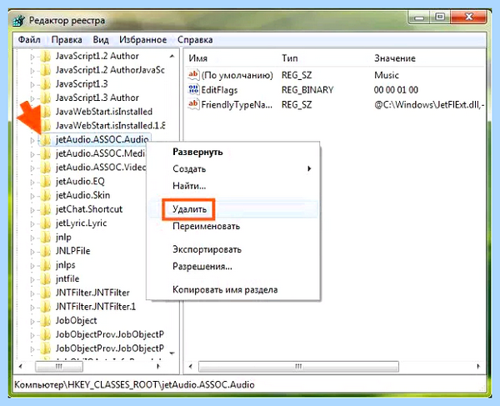Click folder icon of jetChat.Shortcut

click(46, 209)
